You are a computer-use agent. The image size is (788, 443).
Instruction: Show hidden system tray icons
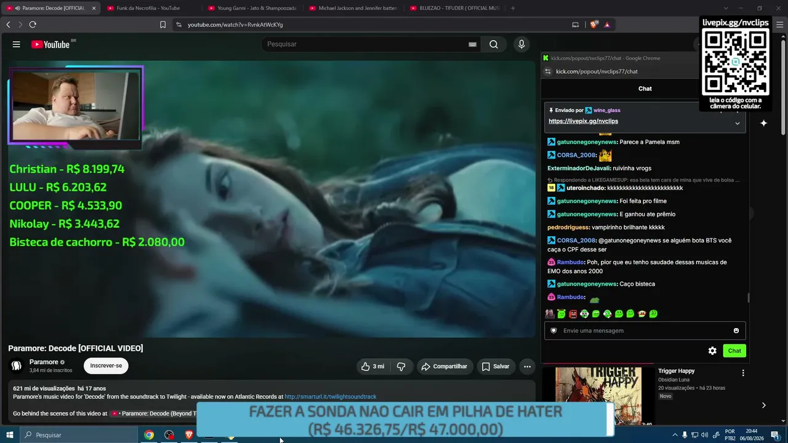click(675, 435)
